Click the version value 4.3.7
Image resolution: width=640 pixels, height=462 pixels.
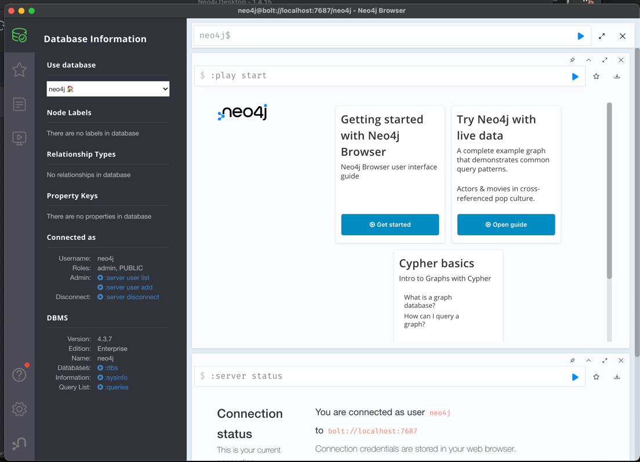click(104, 339)
